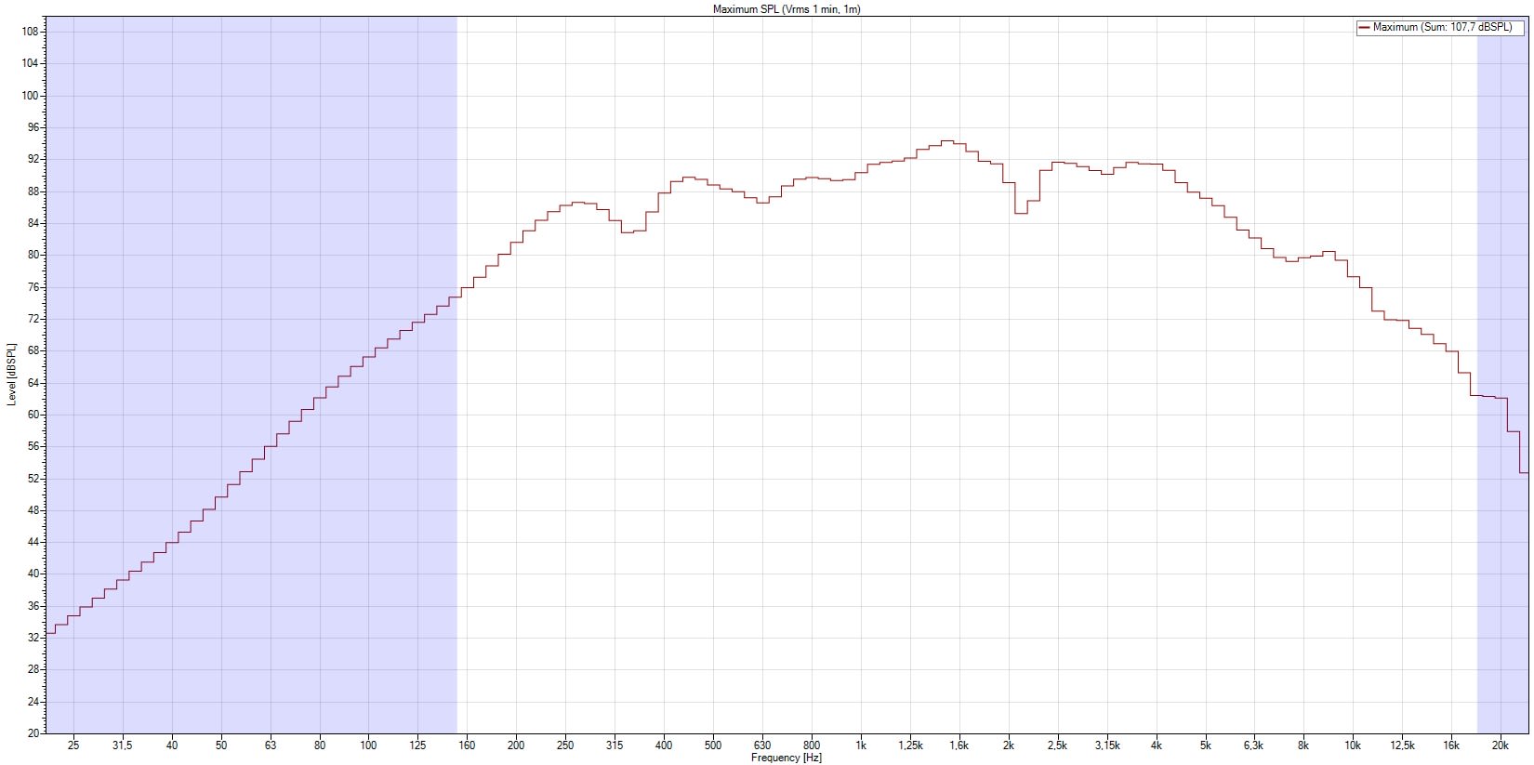Screen dimensions: 1534x765
Task: Click the chart title Maximum SPL
Action: pos(787,9)
